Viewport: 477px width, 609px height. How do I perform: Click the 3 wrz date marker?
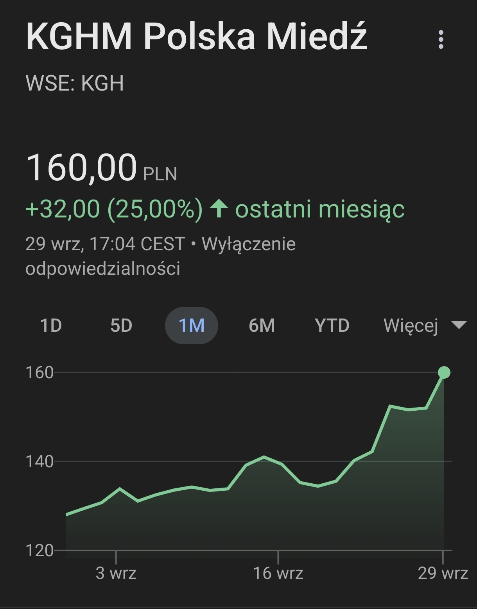[x=116, y=573]
